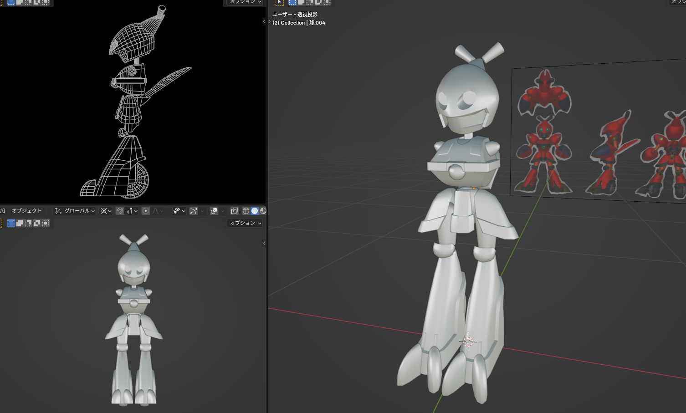Switch to solid viewport shading
This screenshot has width=686, height=413.
tap(255, 211)
